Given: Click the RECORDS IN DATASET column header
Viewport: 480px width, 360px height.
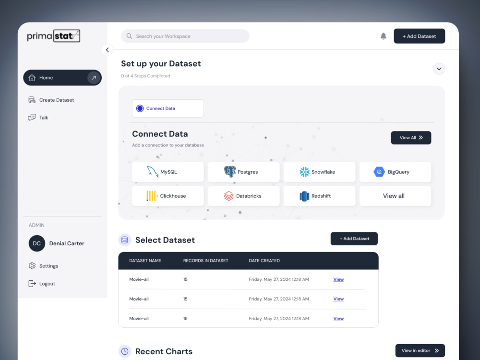Looking at the screenshot, I should (x=206, y=261).
